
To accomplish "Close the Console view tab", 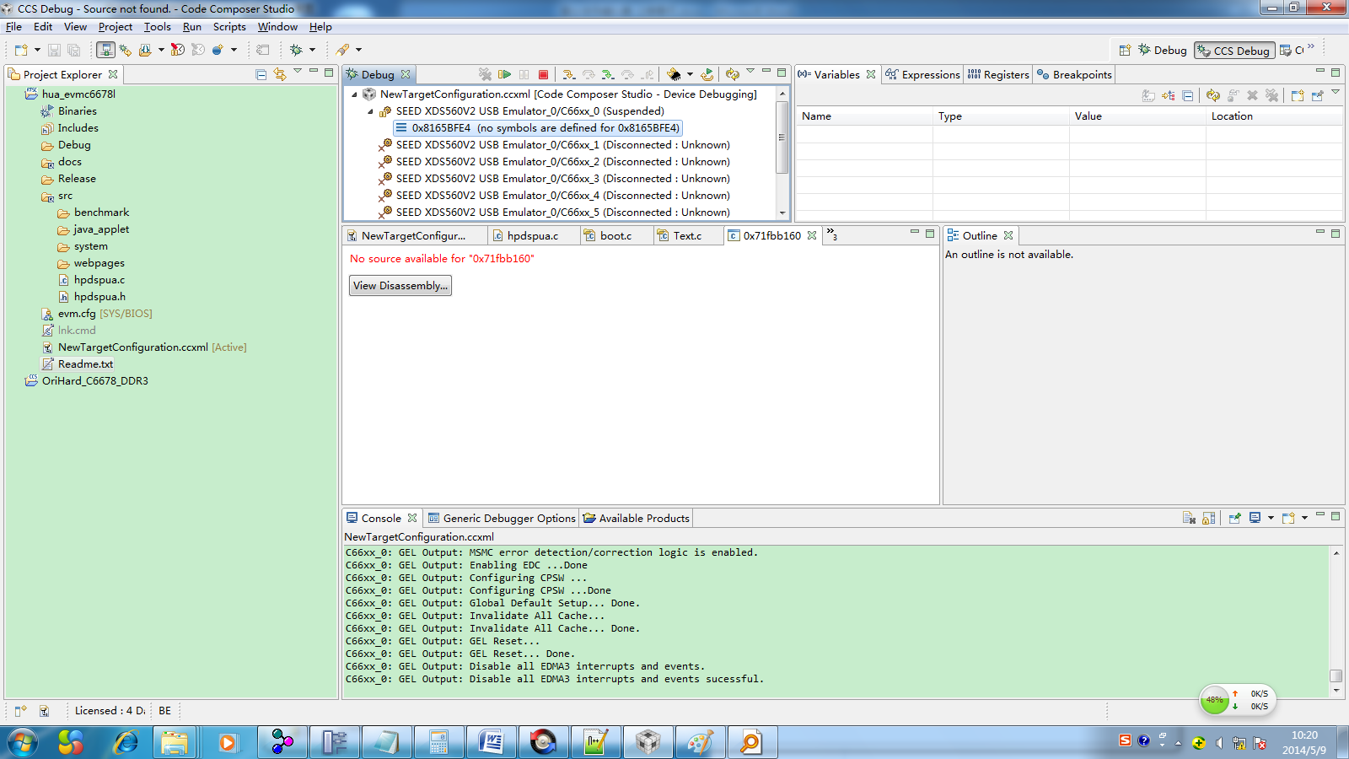I will click(x=412, y=518).
